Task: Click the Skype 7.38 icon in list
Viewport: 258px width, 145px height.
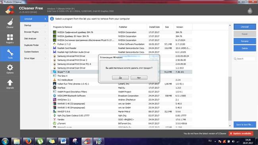Action: click(54, 72)
